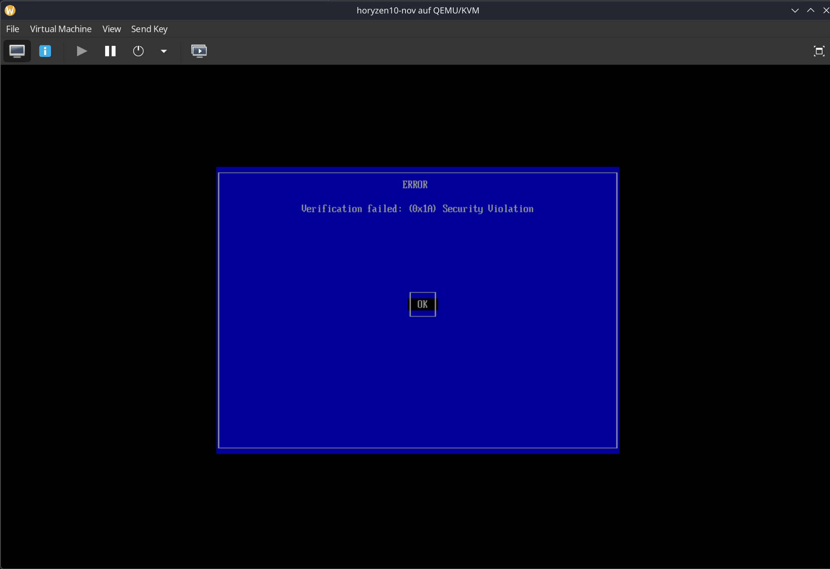Click the window title horyzen10-nov auf QEMU/KVM
Image resolution: width=830 pixels, height=569 pixels.
click(x=418, y=10)
